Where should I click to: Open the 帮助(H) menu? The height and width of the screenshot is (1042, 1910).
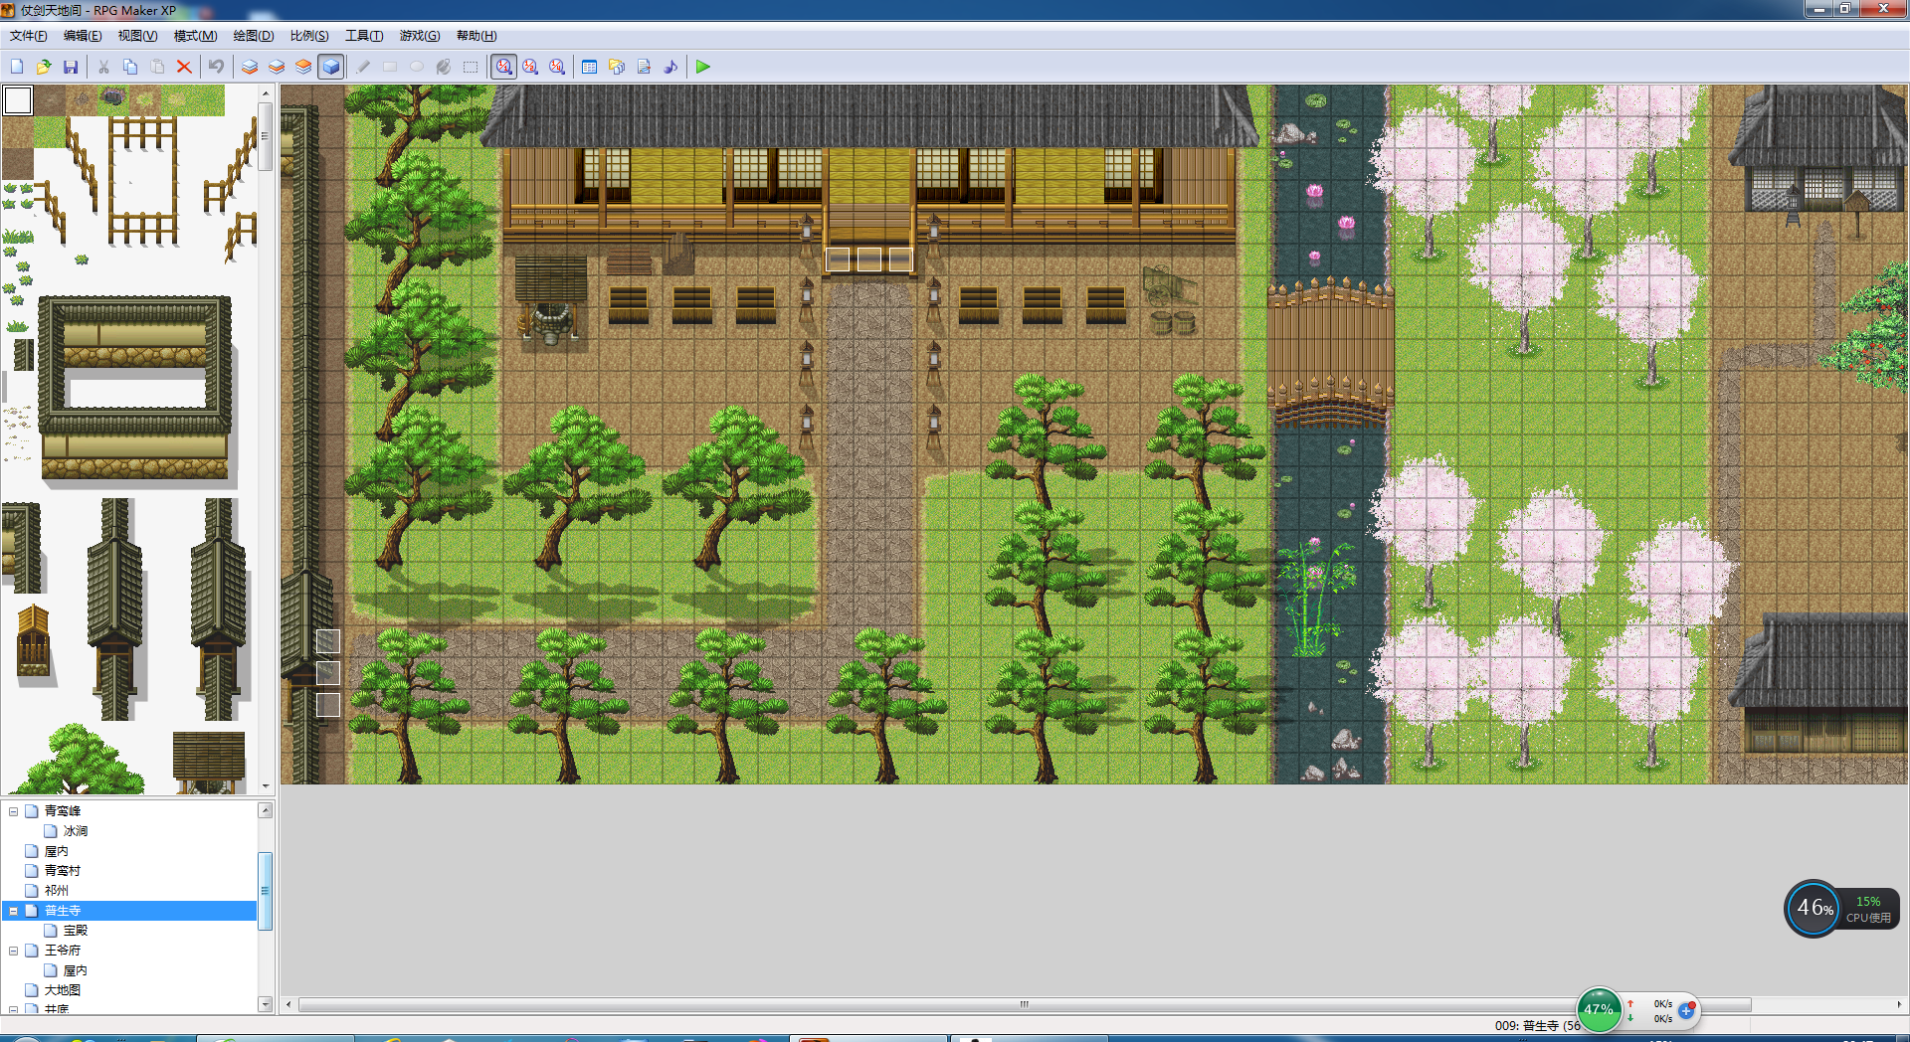pyautogui.click(x=477, y=36)
